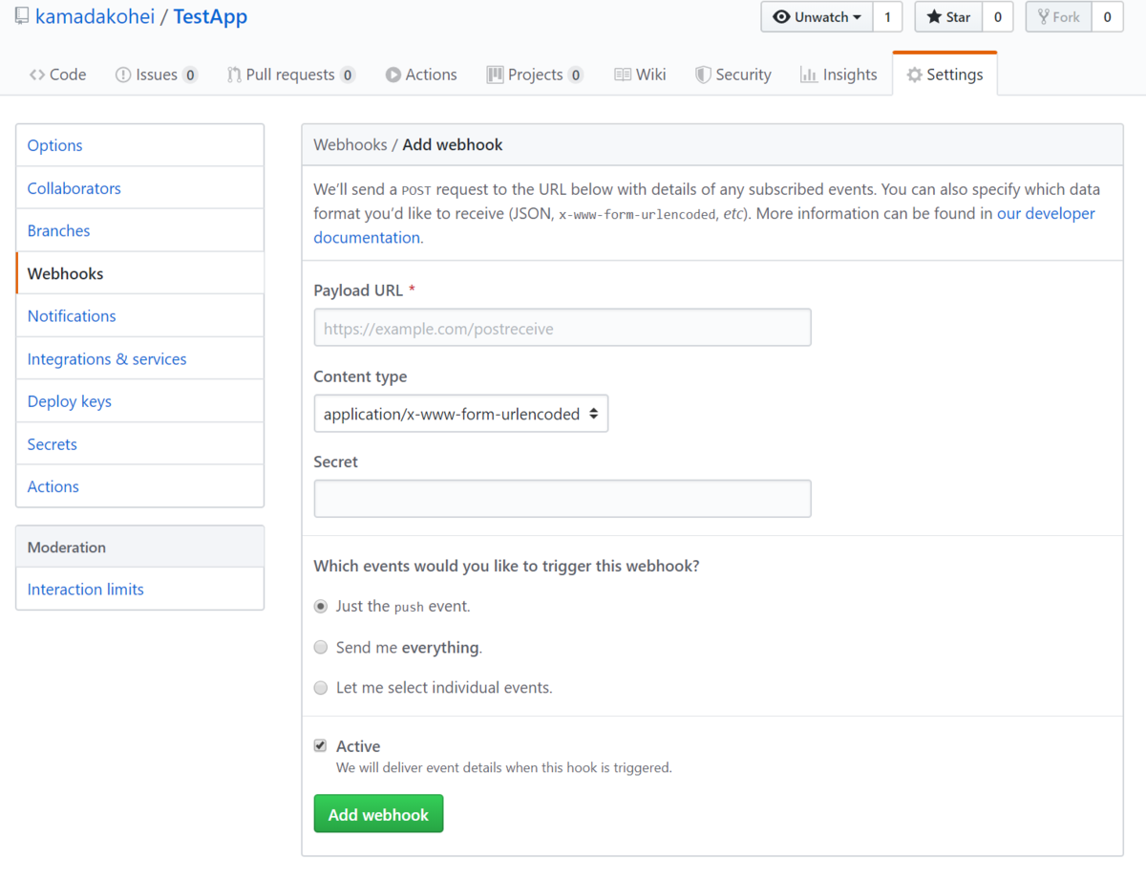The height and width of the screenshot is (881, 1146).
Task: Click the Code tab angle-brackets icon
Action: (x=37, y=75)
